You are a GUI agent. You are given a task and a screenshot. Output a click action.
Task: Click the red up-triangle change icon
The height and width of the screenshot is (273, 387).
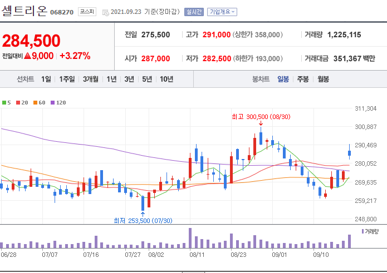(28, 56)
